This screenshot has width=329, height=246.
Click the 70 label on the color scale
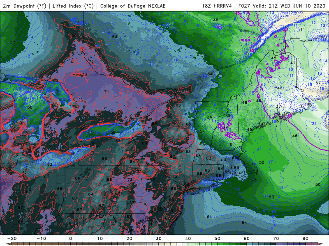tap(276, 239)
